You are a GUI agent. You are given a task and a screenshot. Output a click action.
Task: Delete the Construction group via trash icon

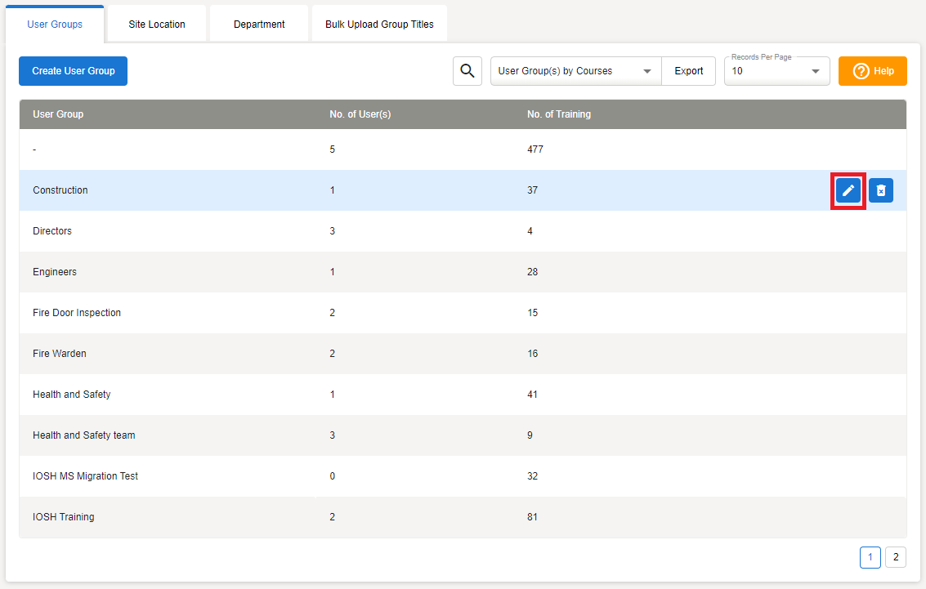click(881, 190)
